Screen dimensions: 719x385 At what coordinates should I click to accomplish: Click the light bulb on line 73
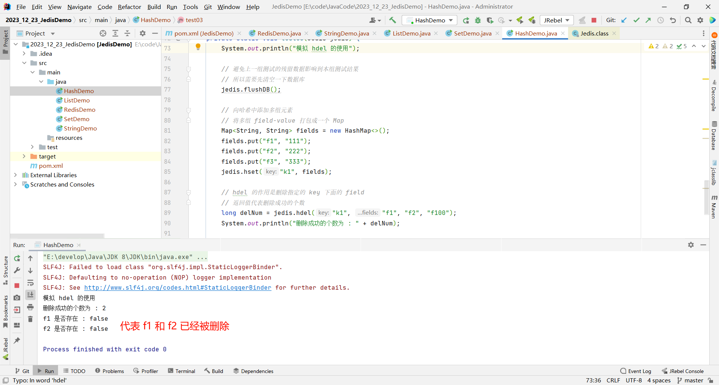pos(198,47)
